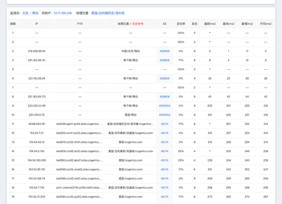
Task: Click location cell 中国/北京/移动
Action: tap(130, 51)
